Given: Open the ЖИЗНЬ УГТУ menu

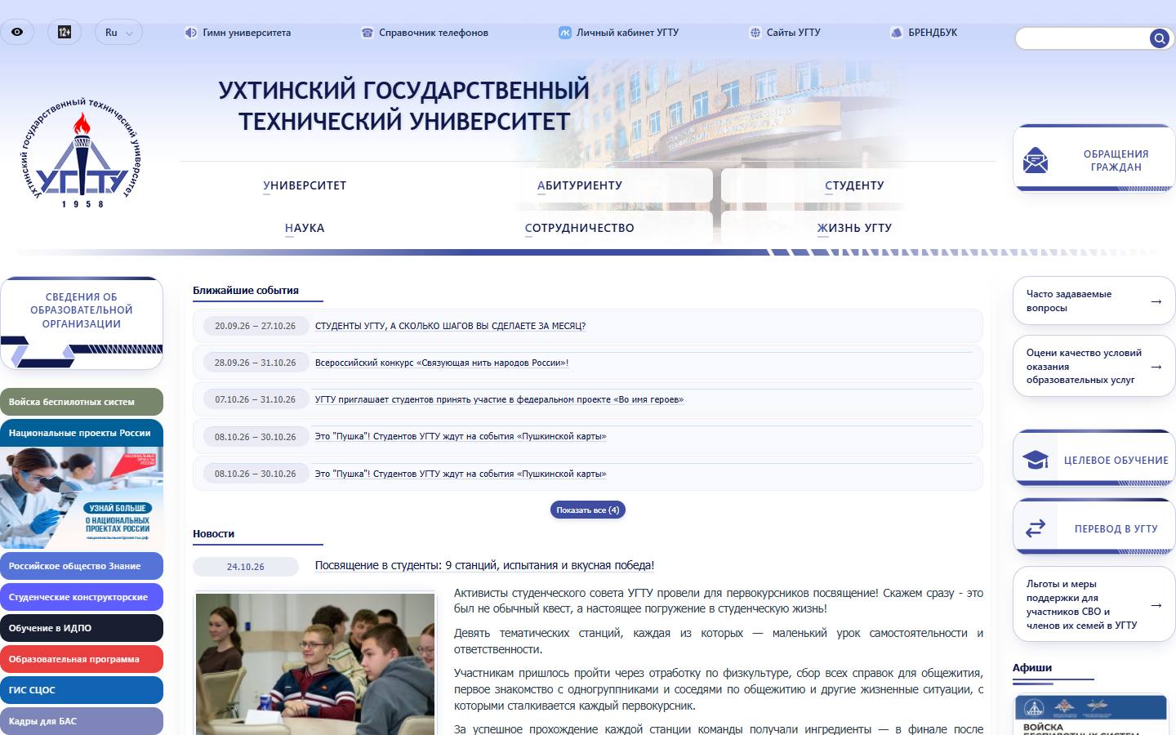Looking at the screenshot, I should (854, 228).
